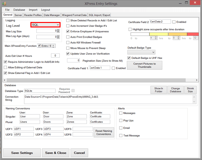Click the Convert Pictures to Thumbnails button
Screen dimensions: 202x160
click(x=145, y=65)
